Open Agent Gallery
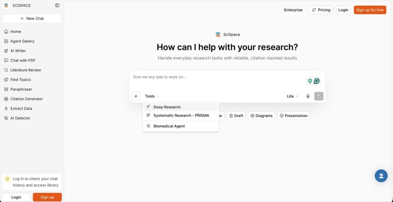The image size is (393, 202). [32, 41]
